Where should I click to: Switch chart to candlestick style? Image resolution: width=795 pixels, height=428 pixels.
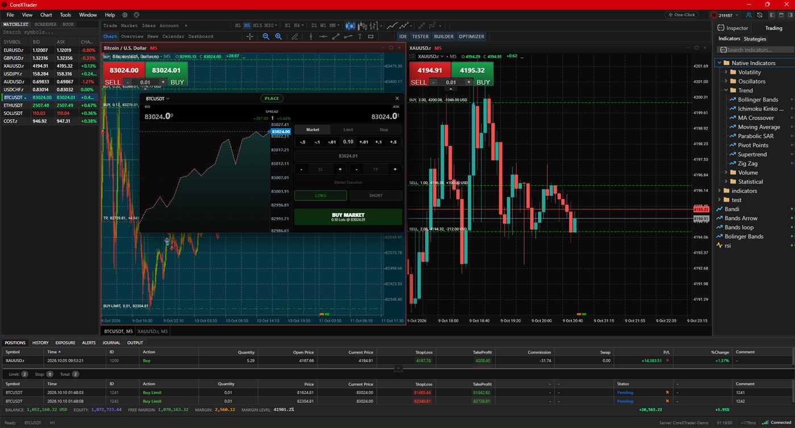350,26
